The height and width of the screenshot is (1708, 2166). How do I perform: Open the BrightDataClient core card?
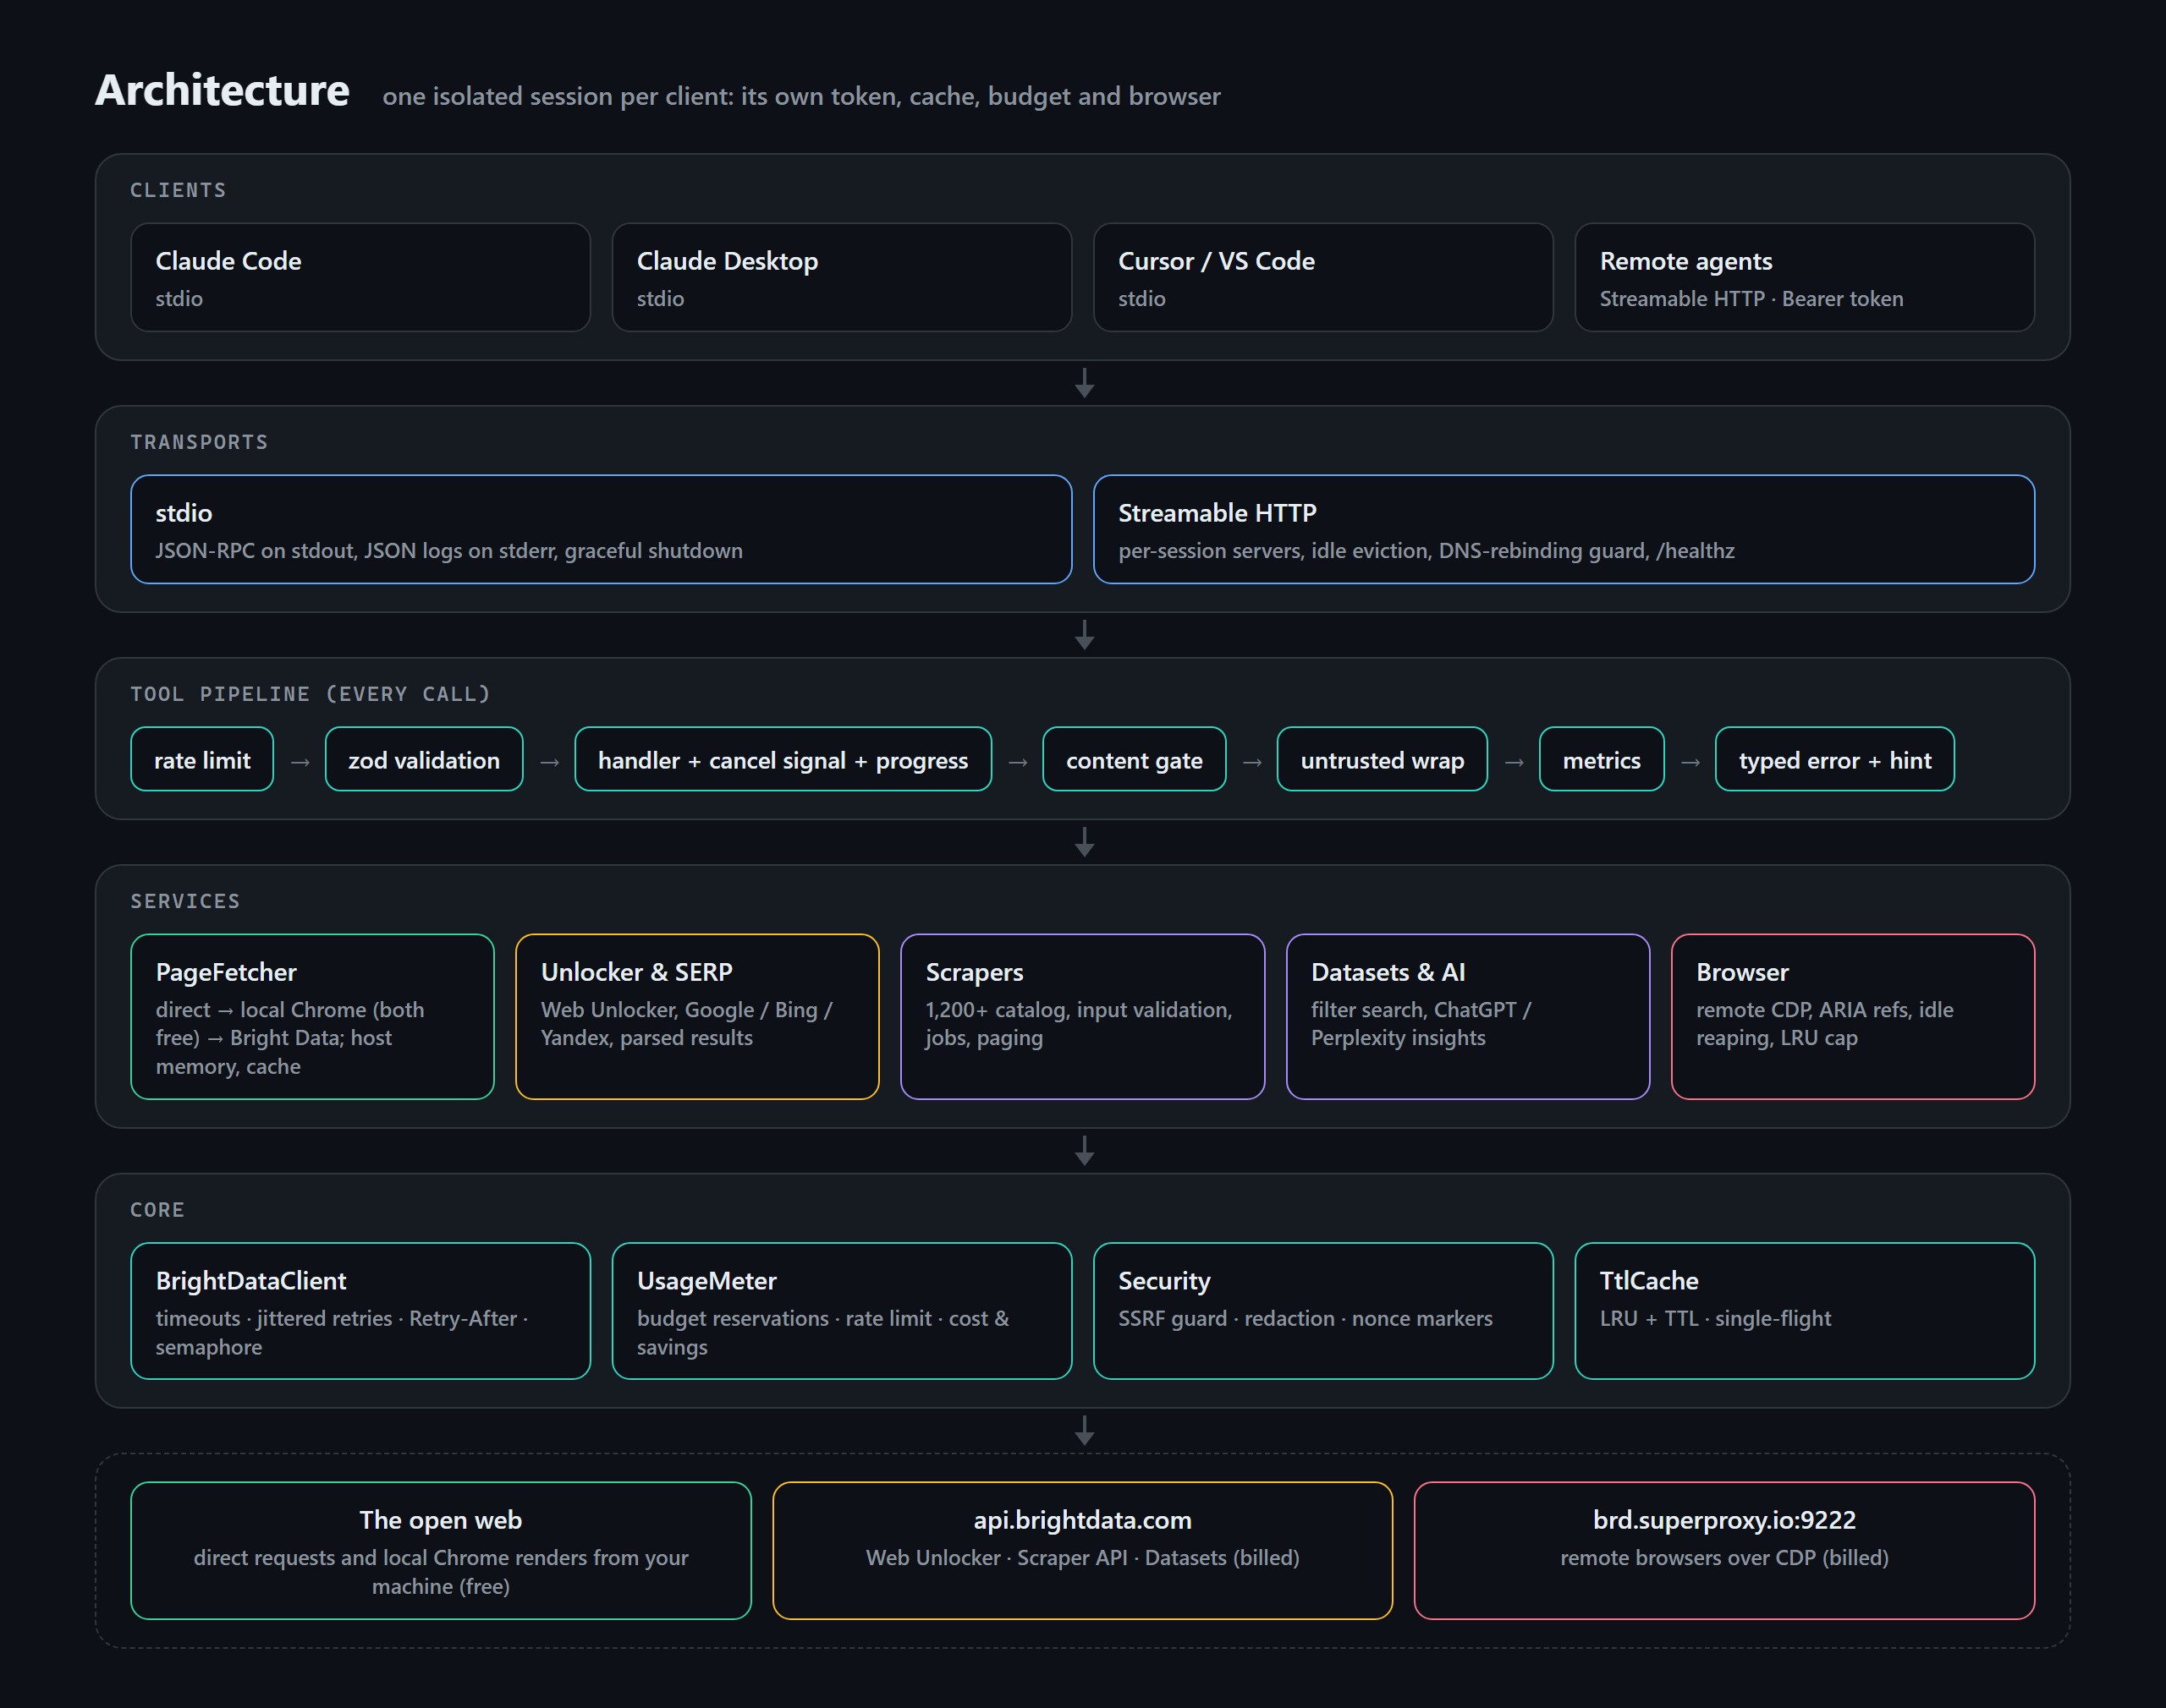[x=360, y=1311]
